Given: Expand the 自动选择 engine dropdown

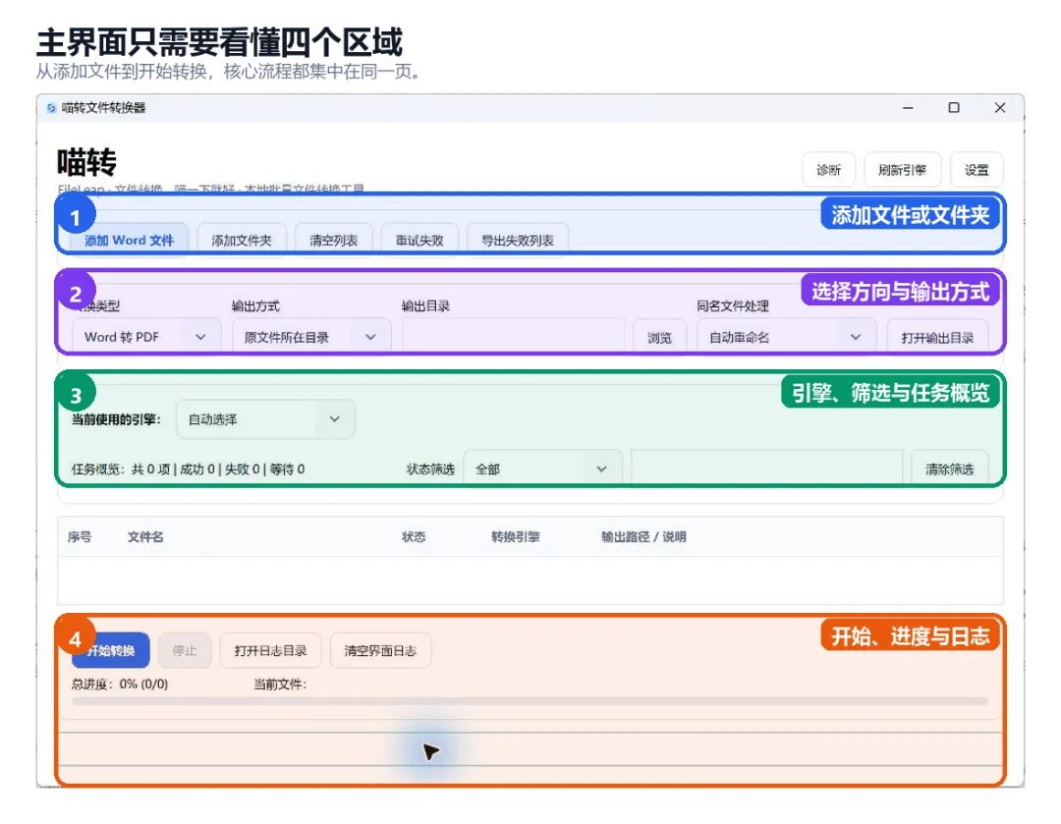Looking at the screenshot, I should pyautogui.click(x=265, y=419).
